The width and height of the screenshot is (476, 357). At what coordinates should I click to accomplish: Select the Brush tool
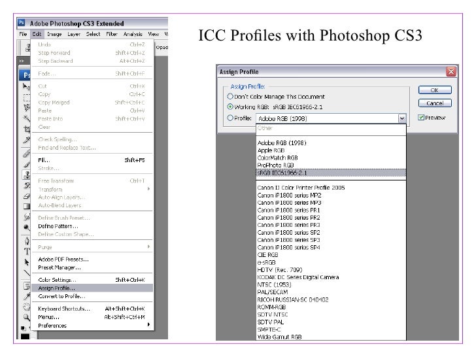pos(26,164)
